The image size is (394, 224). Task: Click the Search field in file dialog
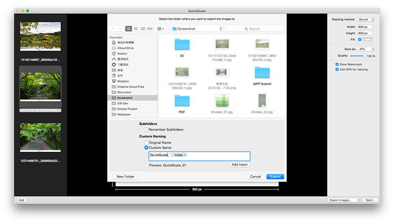[255, 28]
